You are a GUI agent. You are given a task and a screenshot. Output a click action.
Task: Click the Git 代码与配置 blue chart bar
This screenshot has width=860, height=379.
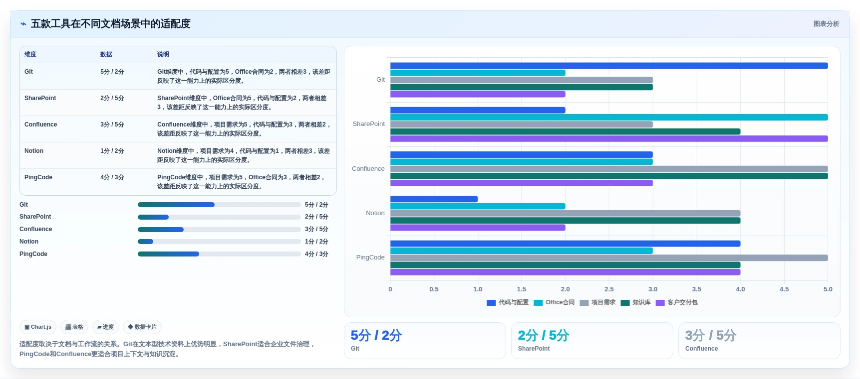coord(609,66)
